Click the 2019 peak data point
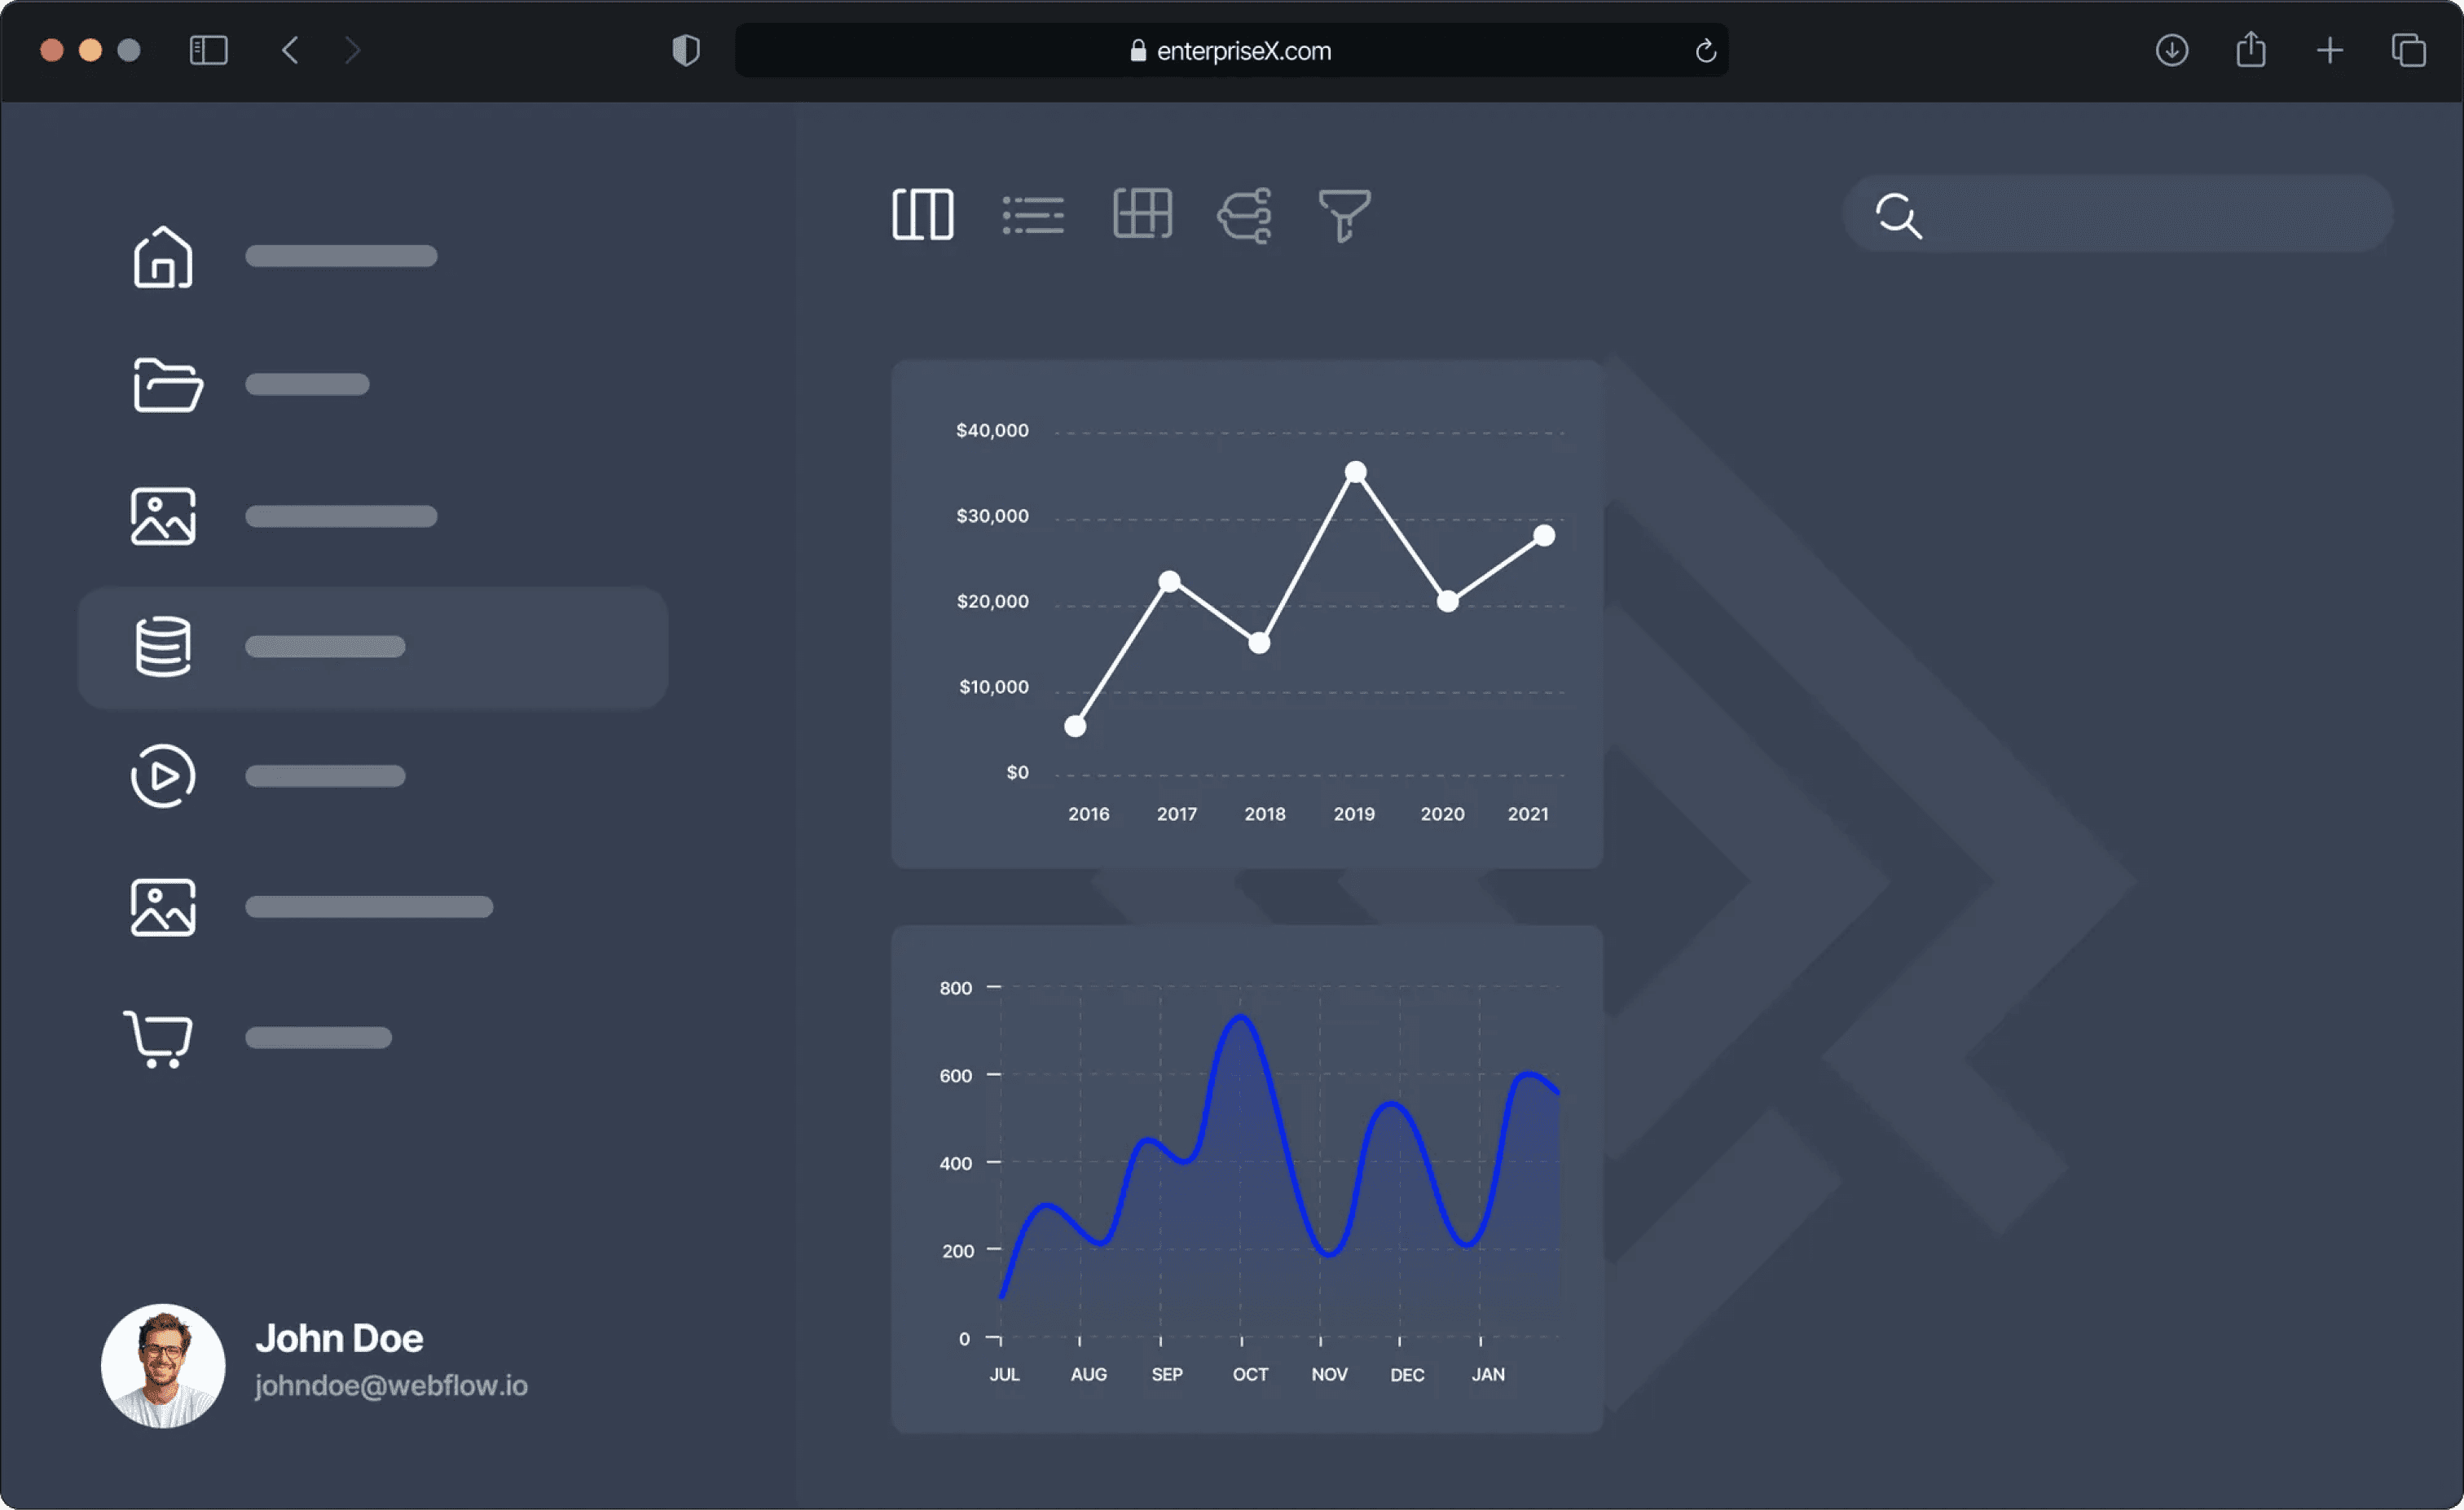Screen dimensions: 2464x1510 click(x=1355, y=472)
